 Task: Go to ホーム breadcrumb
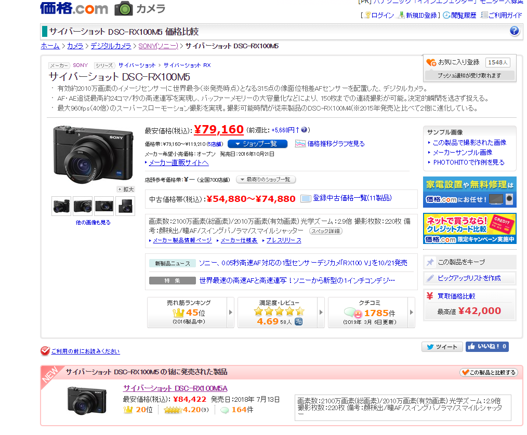pyautogui.click(x=50, y=46)
